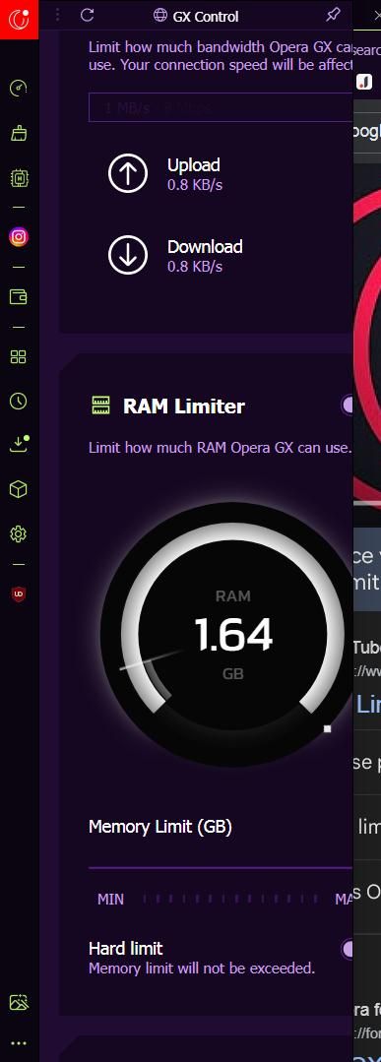Open the Downloads sidebar icon

point(19,444)
